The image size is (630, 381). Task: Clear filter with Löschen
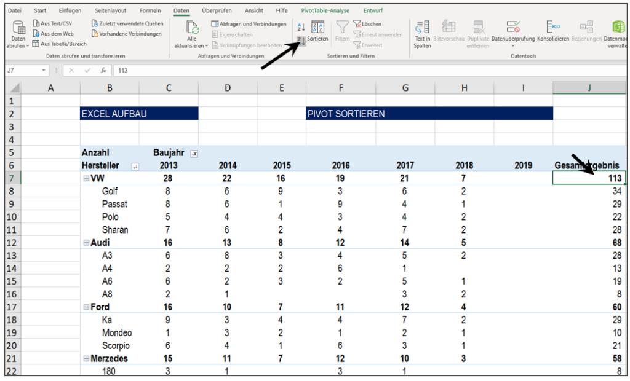(367, 24)
